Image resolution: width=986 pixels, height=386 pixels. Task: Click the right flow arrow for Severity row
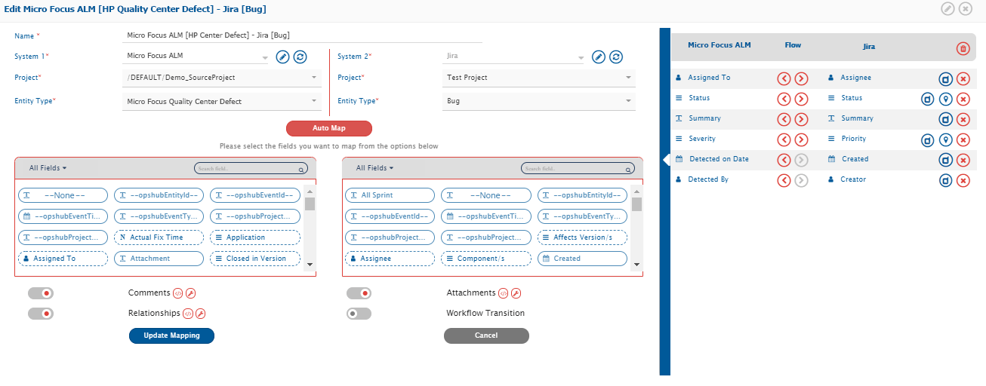[801, 139]
